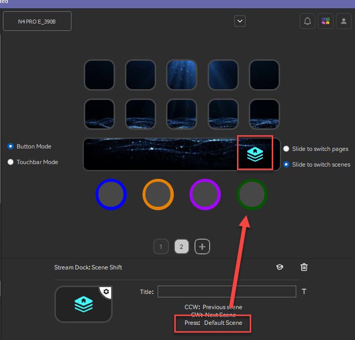Switch to page 2

click(x=181, y=246)
